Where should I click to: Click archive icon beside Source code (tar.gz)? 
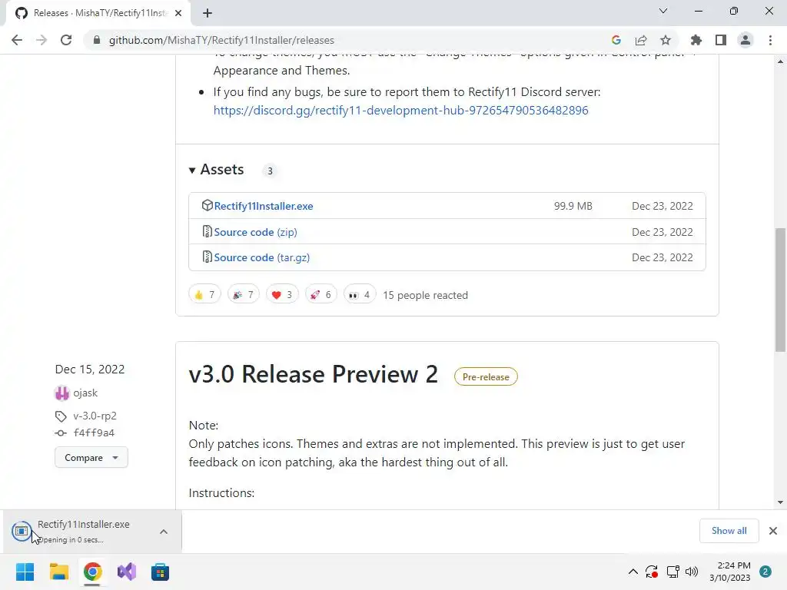coord(207,257)
